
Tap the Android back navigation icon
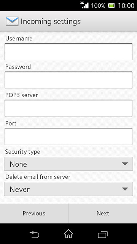coord(34,234)
